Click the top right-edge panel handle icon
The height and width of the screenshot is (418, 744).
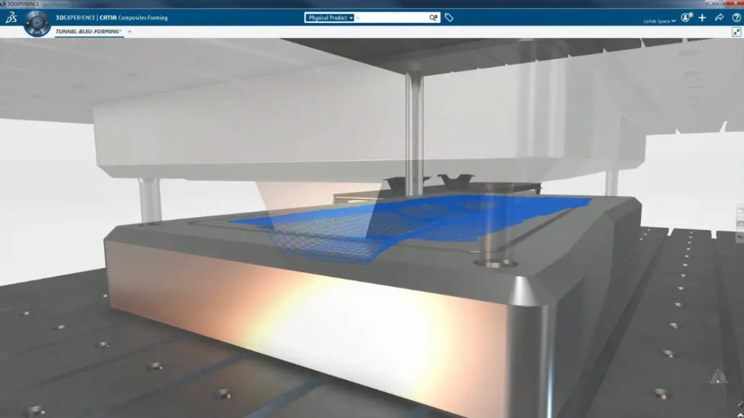[740, 211]
